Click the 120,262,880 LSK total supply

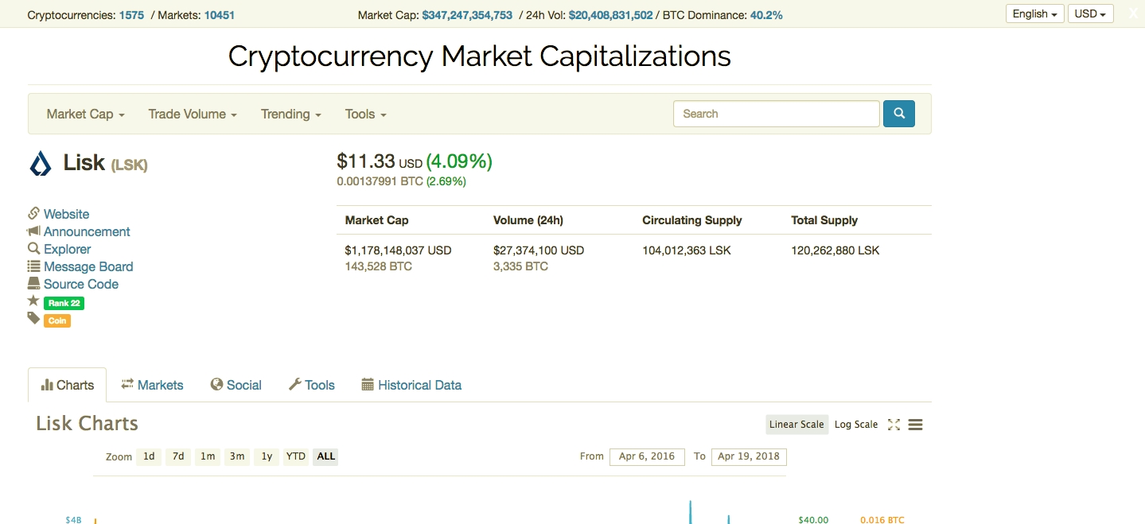(835, 250)
